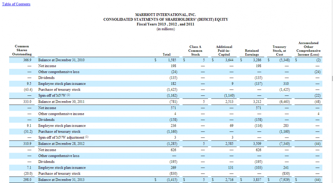Screen dimensions: 333x183
Task: Click 'Fiscal Years 2013, 2012, and 2011' line
Action: click(165, 24)
